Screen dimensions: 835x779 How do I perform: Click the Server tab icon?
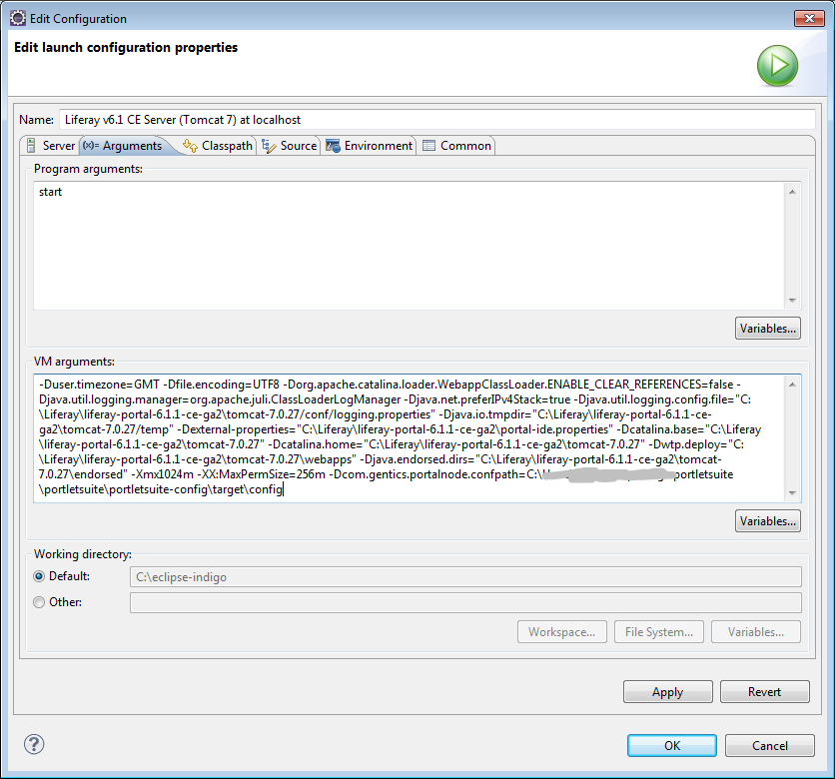[31, 145]
